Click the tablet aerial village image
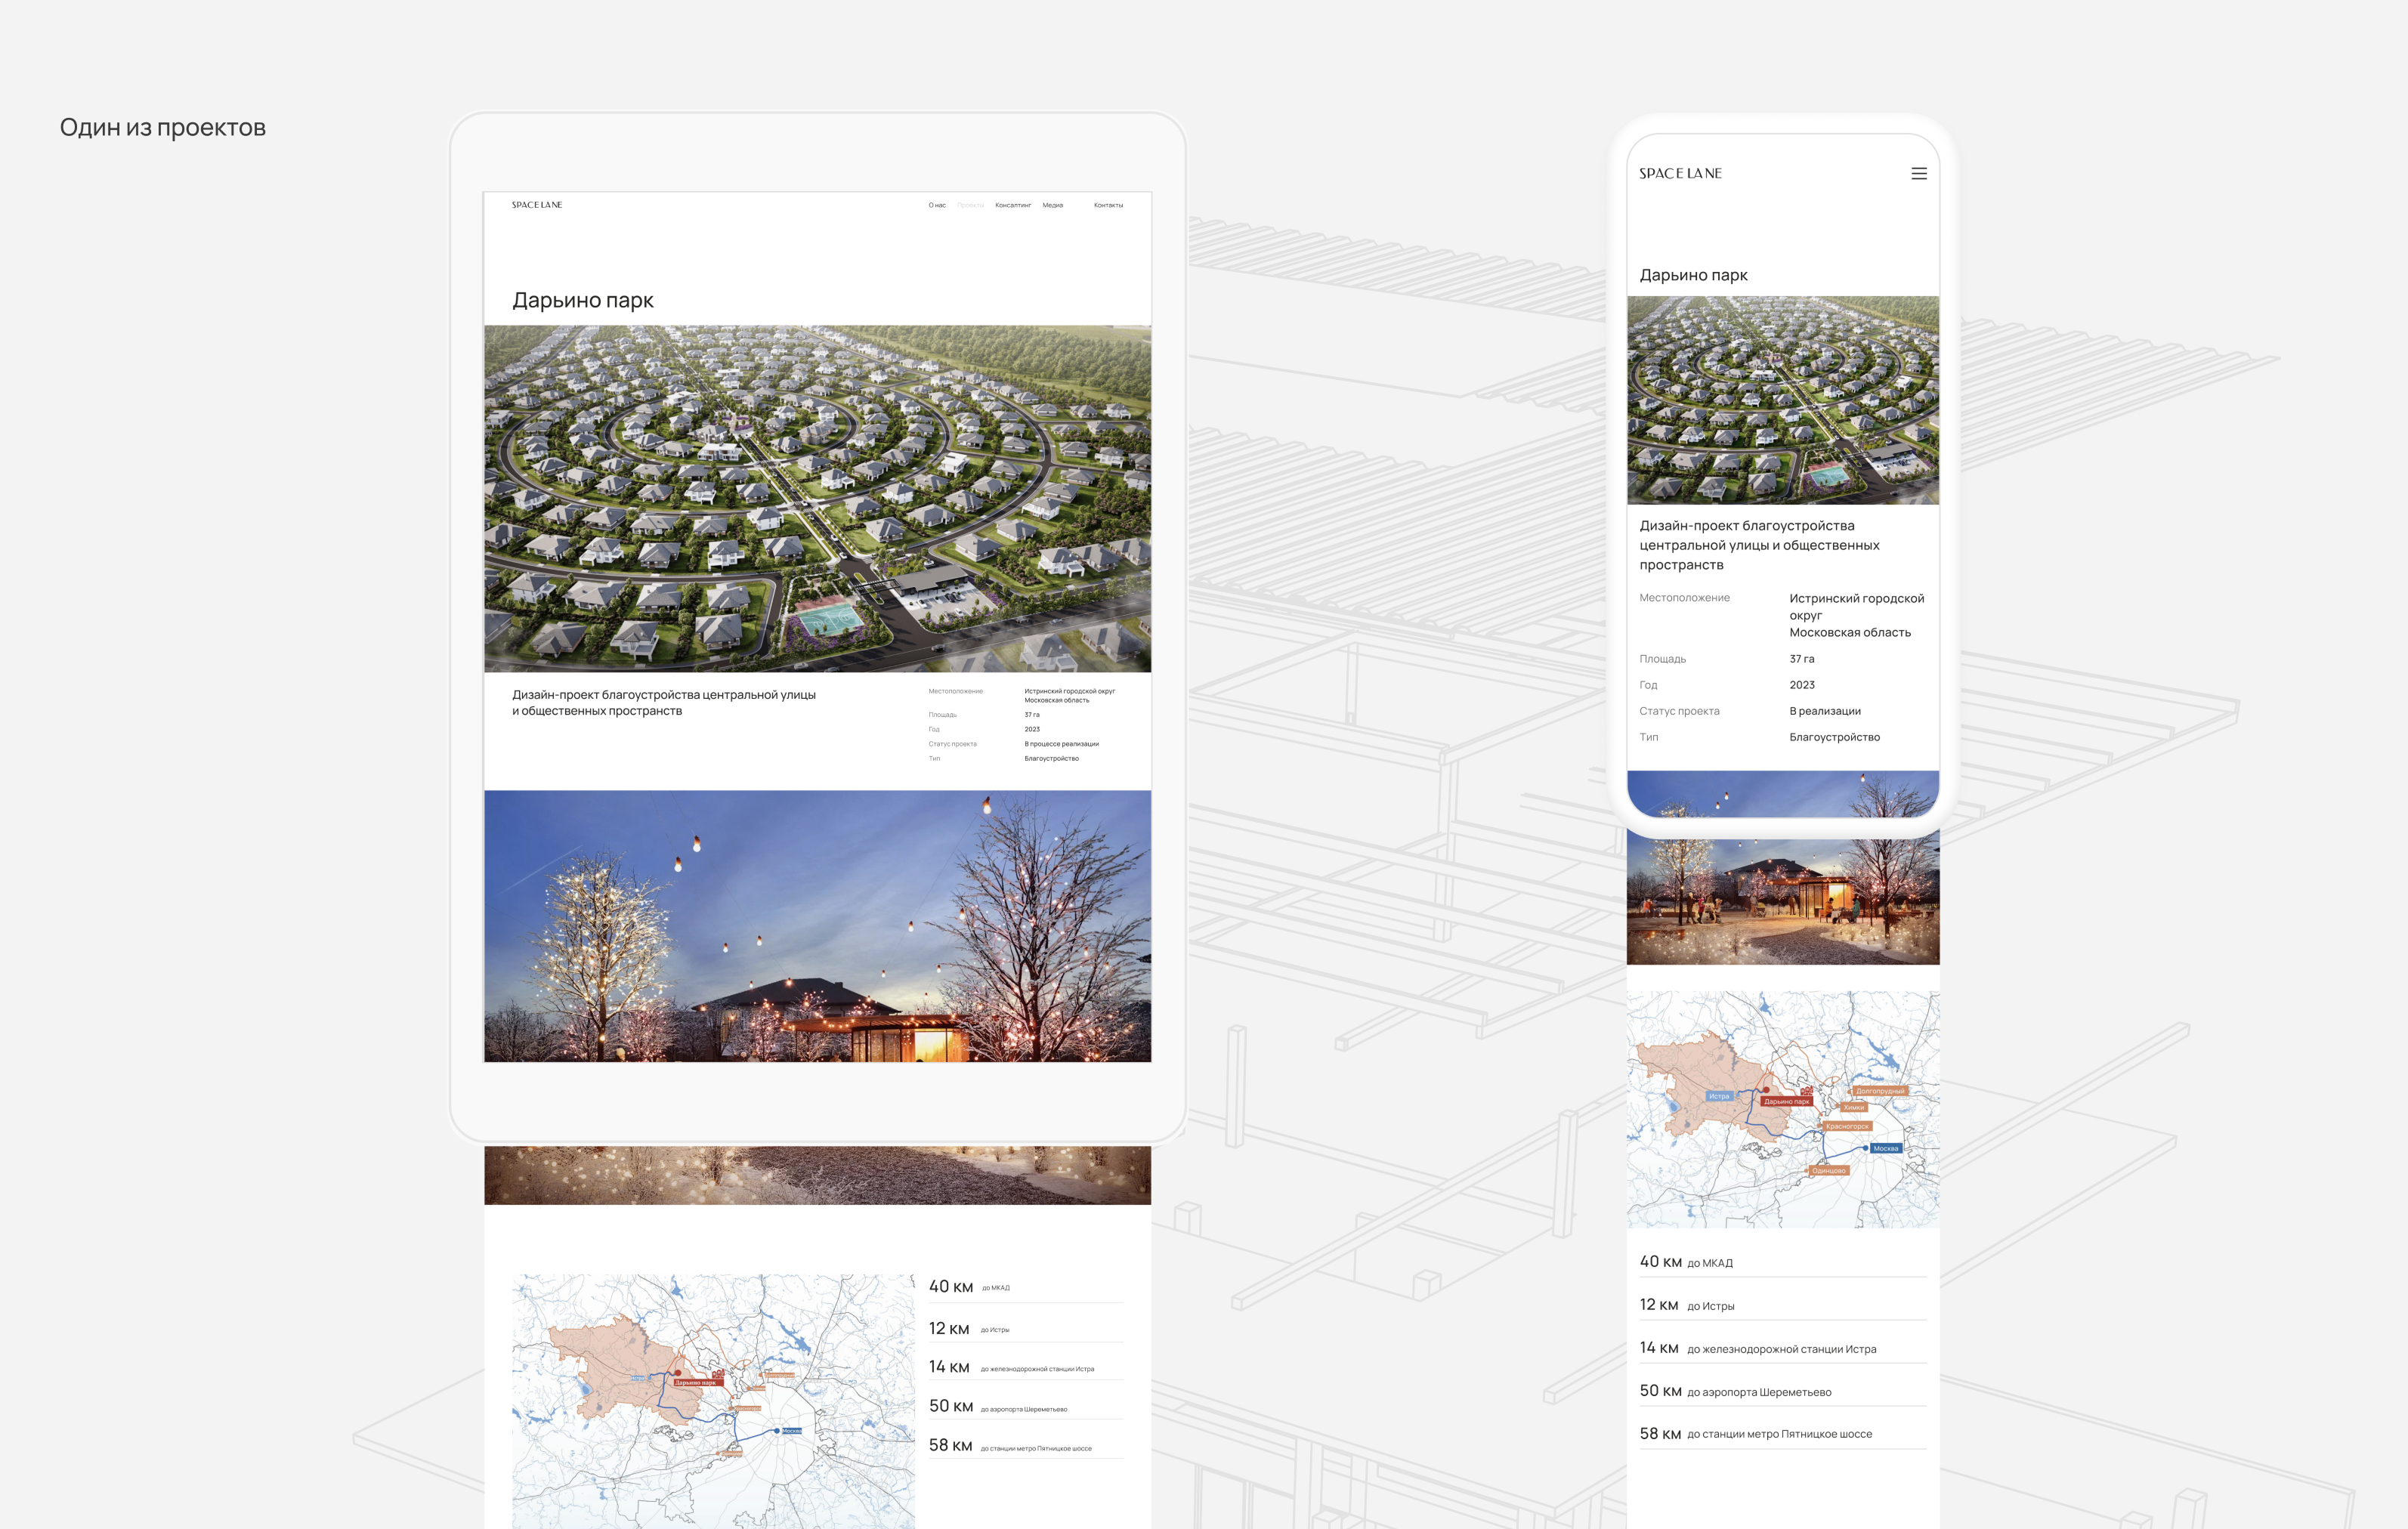 coord(817,498)
